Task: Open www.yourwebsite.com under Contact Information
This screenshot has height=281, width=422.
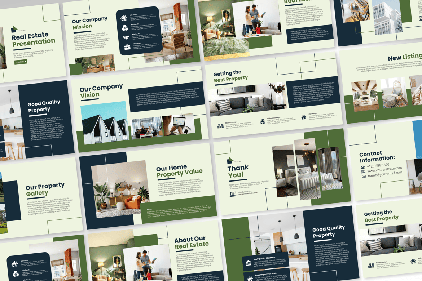Action: [x=384, y=169]
